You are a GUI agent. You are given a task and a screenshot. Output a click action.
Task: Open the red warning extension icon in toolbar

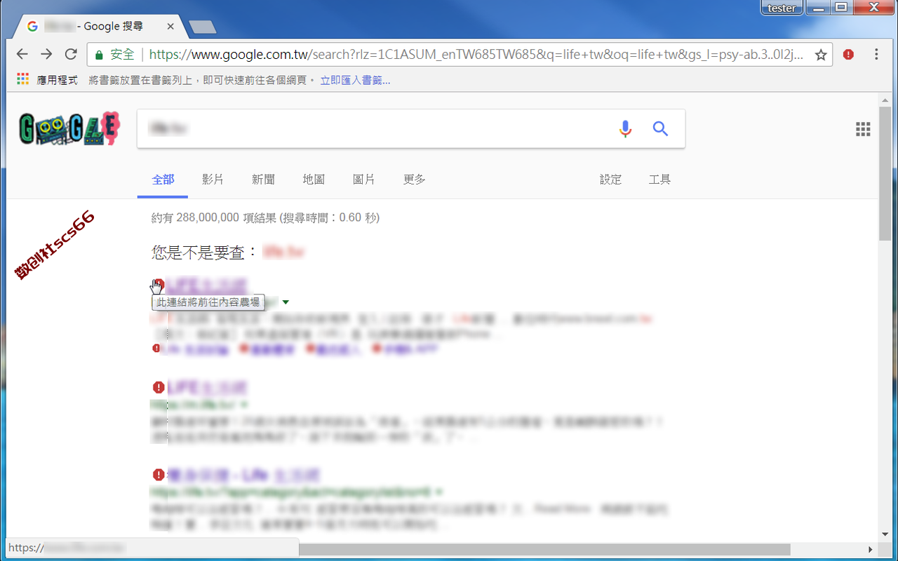(849, 54)
